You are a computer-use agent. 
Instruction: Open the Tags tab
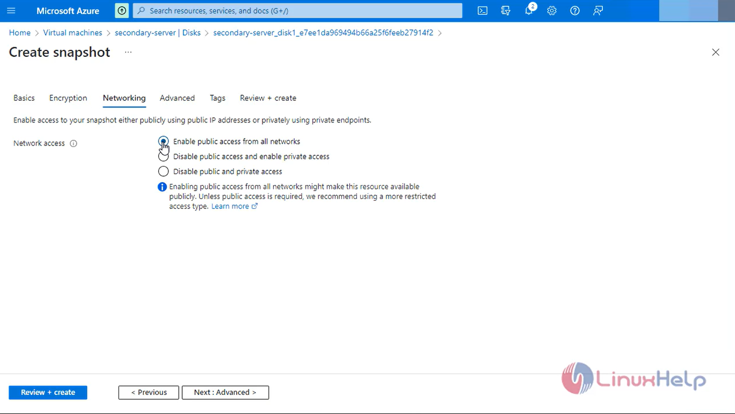pos(218,98)
